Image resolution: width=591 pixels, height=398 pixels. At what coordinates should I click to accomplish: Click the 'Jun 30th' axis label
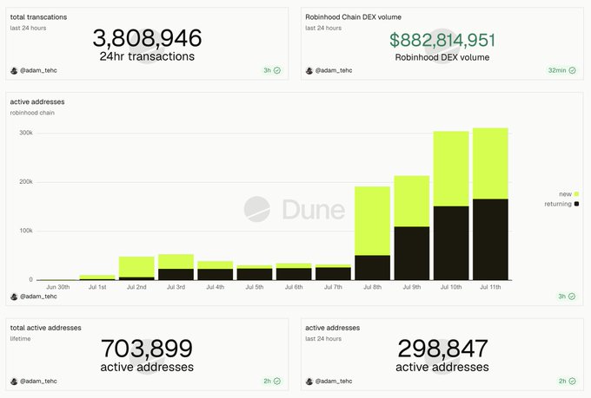pyautogui.click(x=58, y=287)
